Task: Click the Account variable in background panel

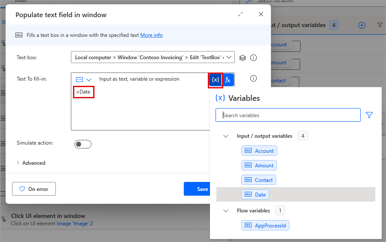Action: [x=279, y=45]
